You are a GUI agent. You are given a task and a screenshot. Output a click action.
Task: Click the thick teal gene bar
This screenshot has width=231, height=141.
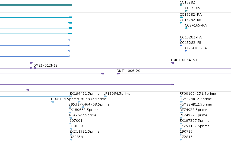click(x=36, y=5)
